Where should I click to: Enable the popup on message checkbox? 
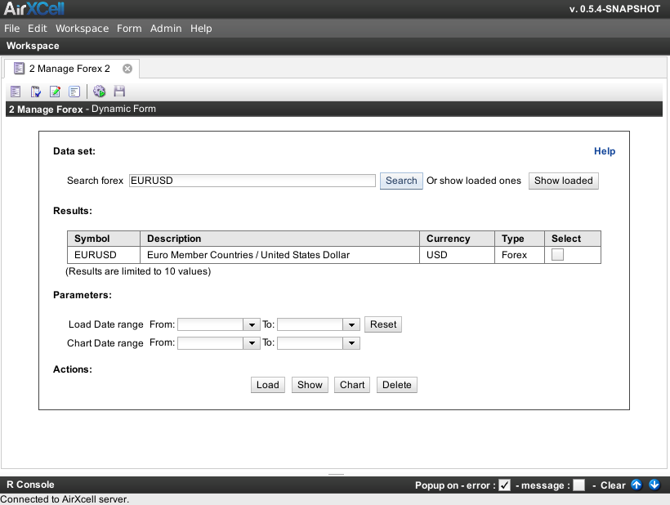click(578, 485)
